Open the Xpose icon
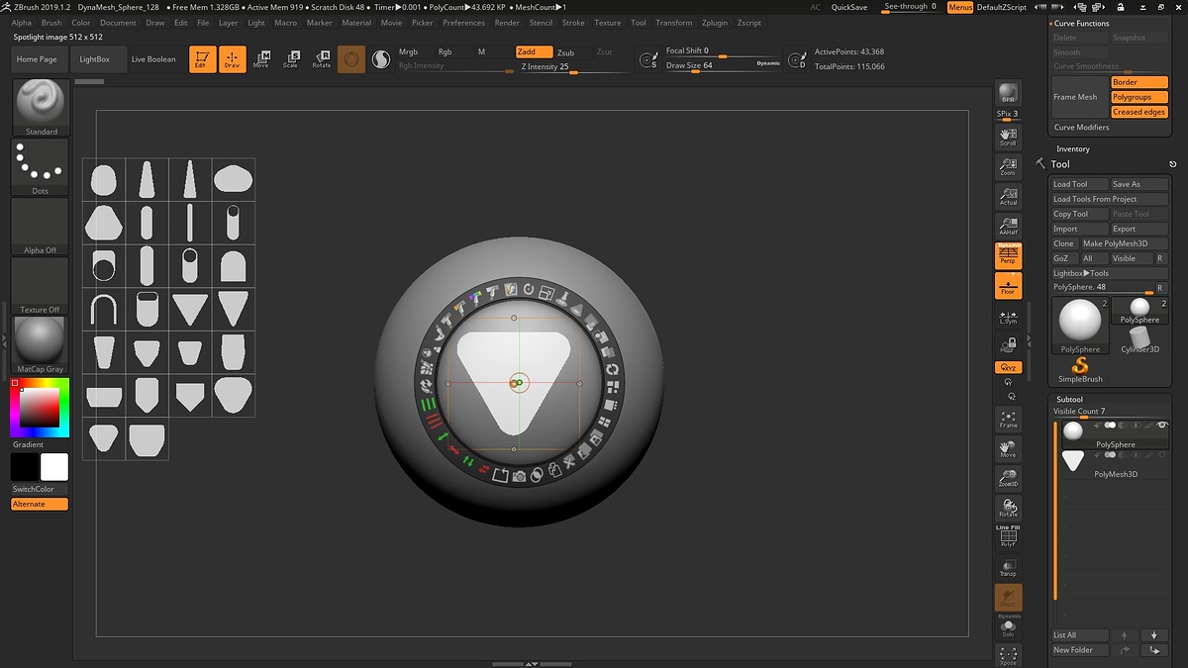The image size is (1188, 668). click(x=1008, y=655)
